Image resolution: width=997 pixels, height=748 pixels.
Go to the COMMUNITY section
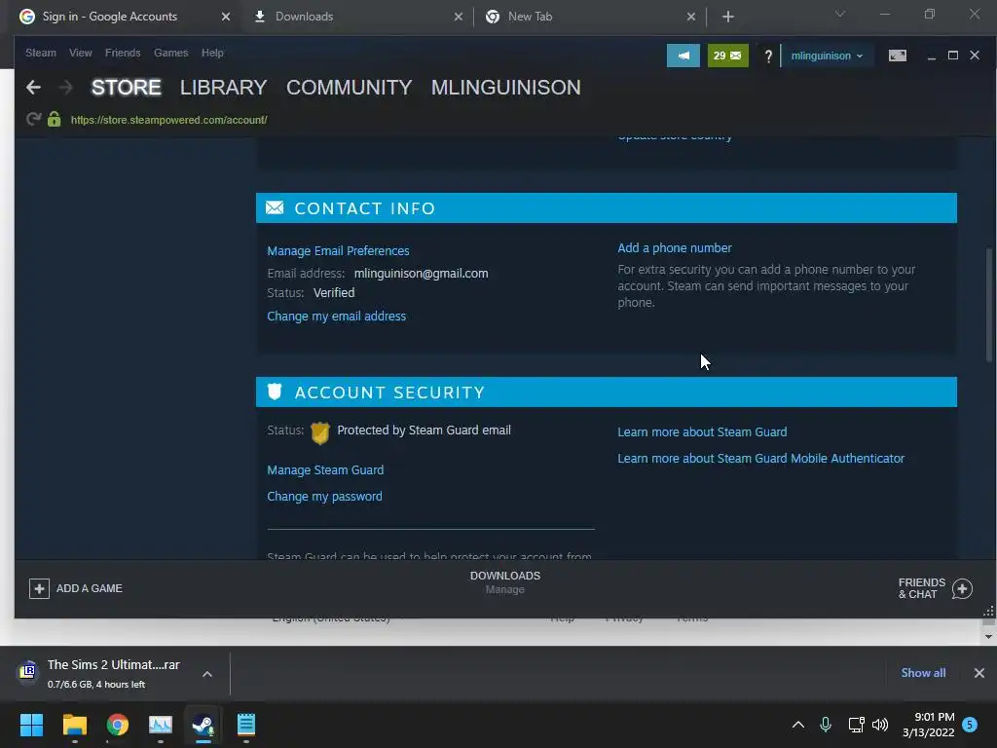(350, 87)
